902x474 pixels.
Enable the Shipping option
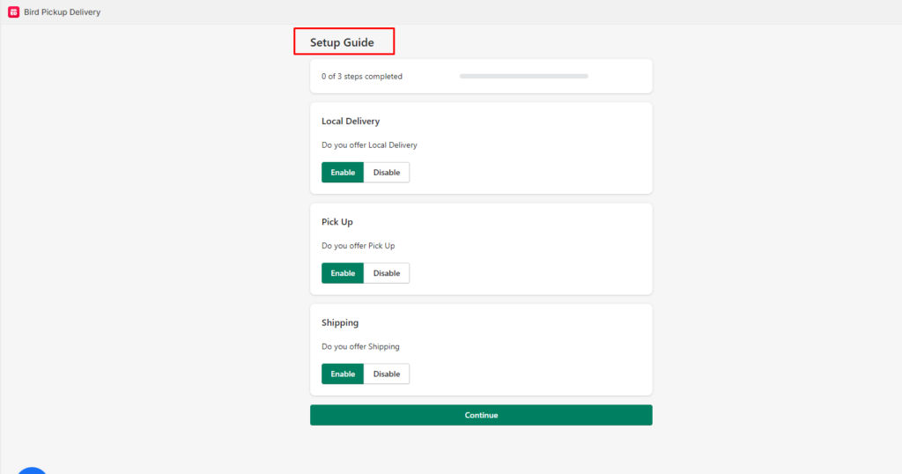click(343, 374)
